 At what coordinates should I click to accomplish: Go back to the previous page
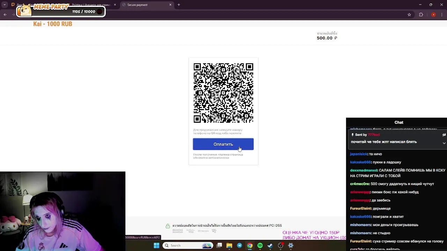pos(5,15)
